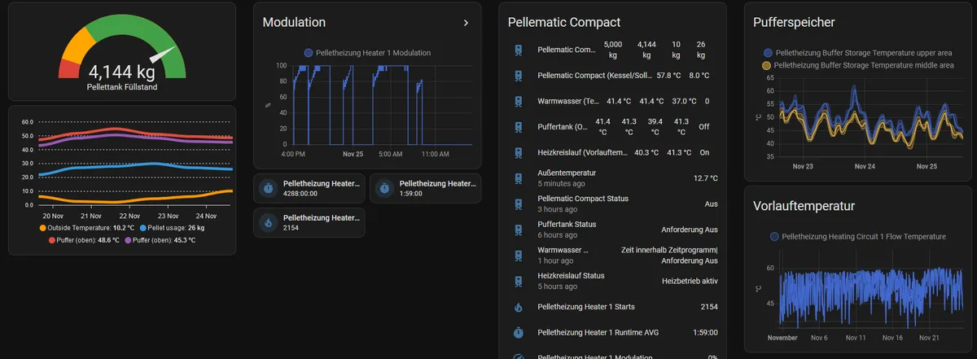The image size is (977, 359).
Task: Toggle the Pellet usage legend entry
Action: (173, 228)
